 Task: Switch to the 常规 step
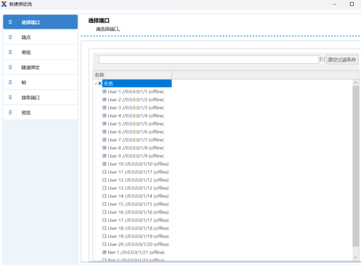(x=40, y=52)
